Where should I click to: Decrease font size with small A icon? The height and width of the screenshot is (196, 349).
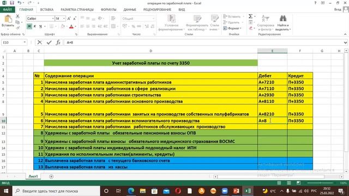(75, 19)
